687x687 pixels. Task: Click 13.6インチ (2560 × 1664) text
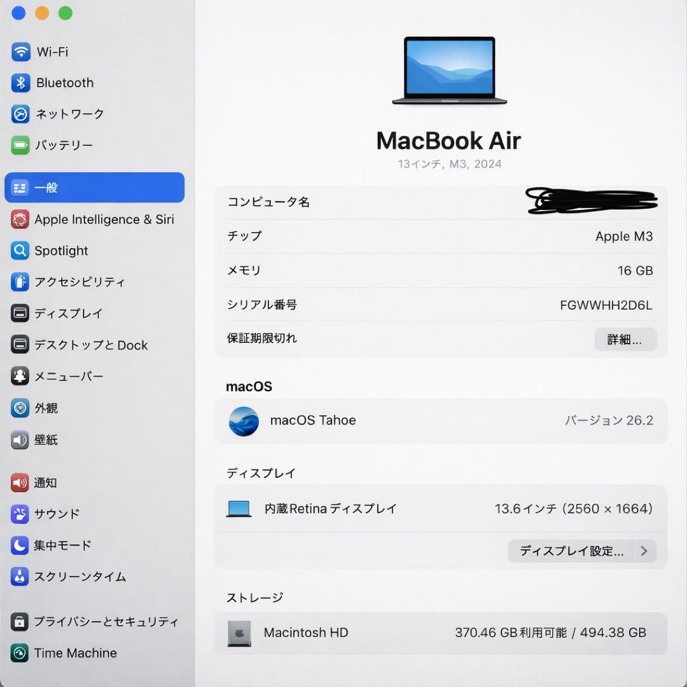(x=574, y=509)
